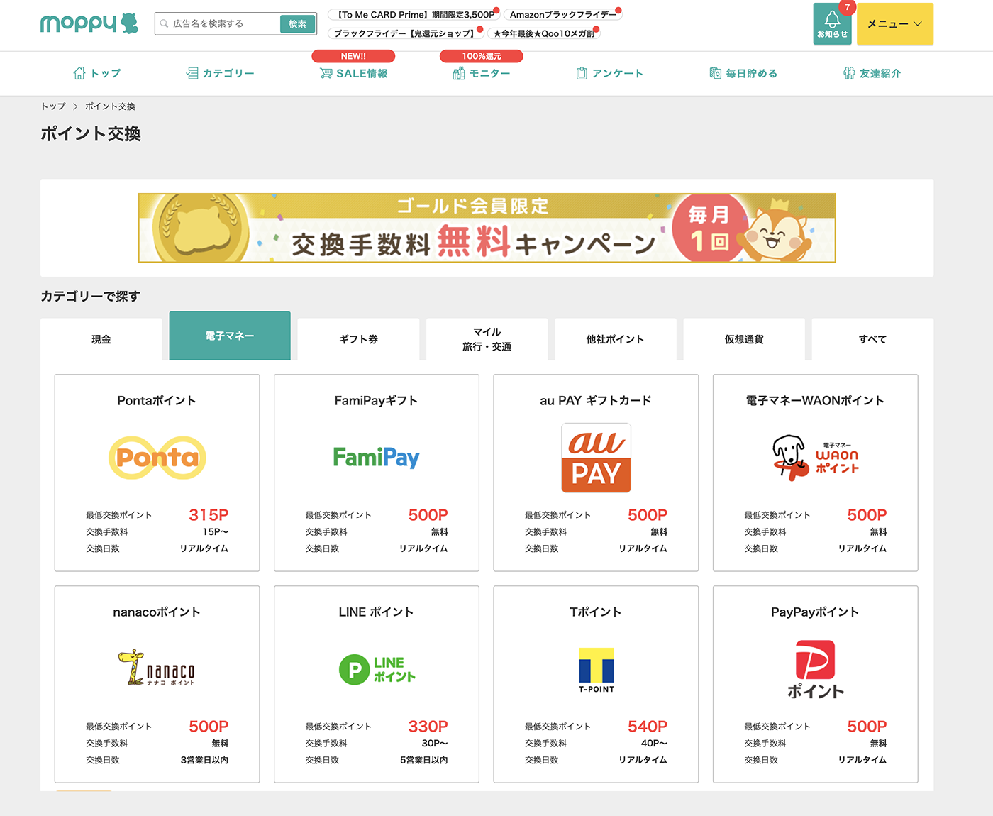Viewport: 993px width, 816px height.
Task: Open the Pontaポイント card title
Action: (157, 400)
